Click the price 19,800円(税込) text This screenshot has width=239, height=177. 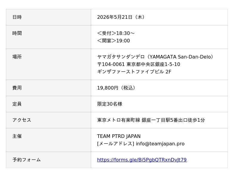(116, 88)
